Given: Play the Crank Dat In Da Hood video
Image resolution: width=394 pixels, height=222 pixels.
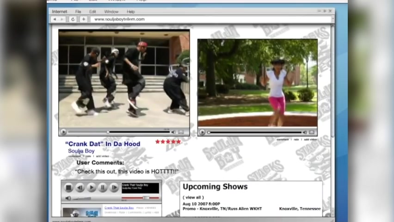Looking at the screenshot, I should (x=63, y=132).
